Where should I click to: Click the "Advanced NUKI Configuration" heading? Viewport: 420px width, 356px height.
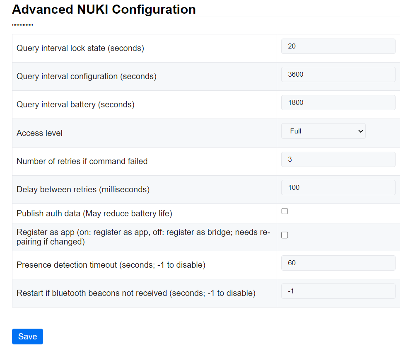104,9
